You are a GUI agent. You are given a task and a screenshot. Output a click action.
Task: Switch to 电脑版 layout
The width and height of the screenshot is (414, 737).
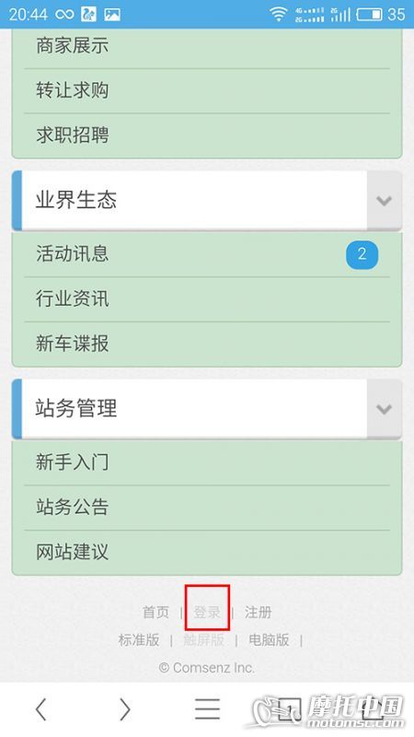[x=269, y=639]
